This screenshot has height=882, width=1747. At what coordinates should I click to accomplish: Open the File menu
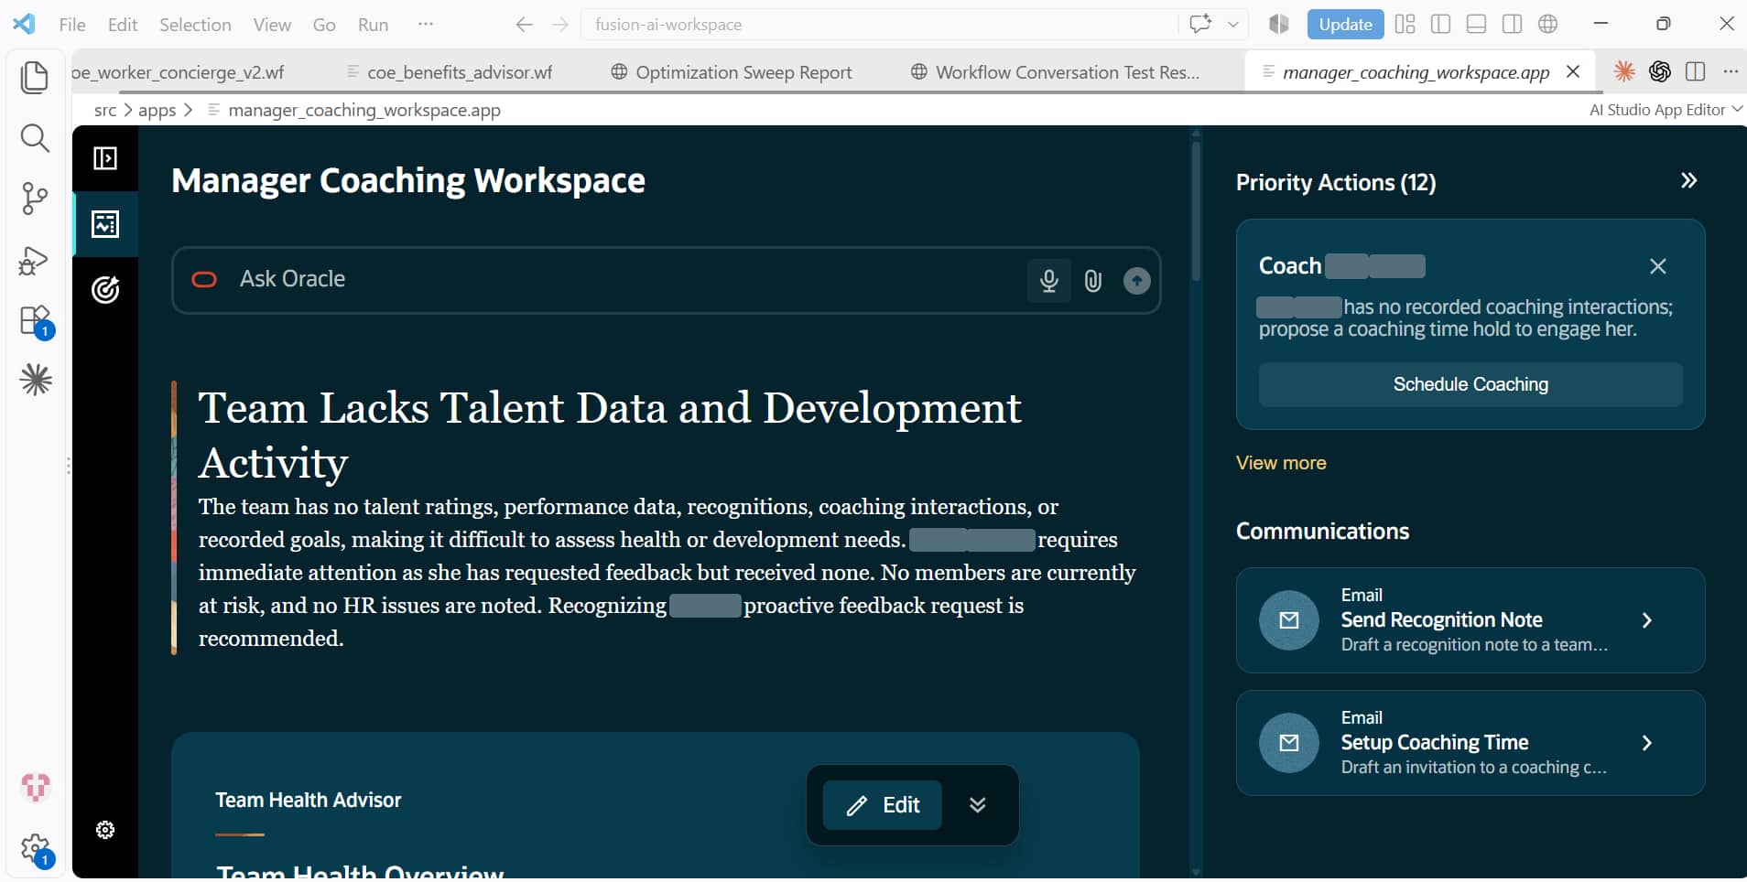(72, 25)
